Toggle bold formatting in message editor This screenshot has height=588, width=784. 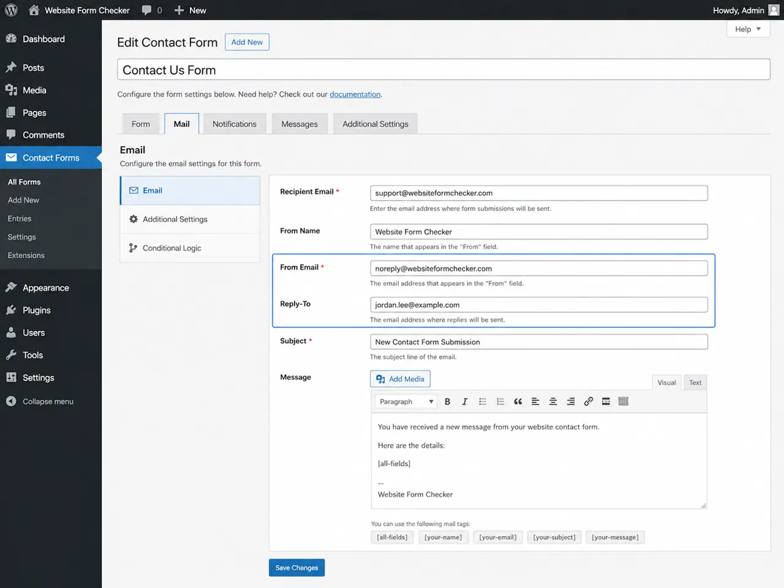coord(447,402)
